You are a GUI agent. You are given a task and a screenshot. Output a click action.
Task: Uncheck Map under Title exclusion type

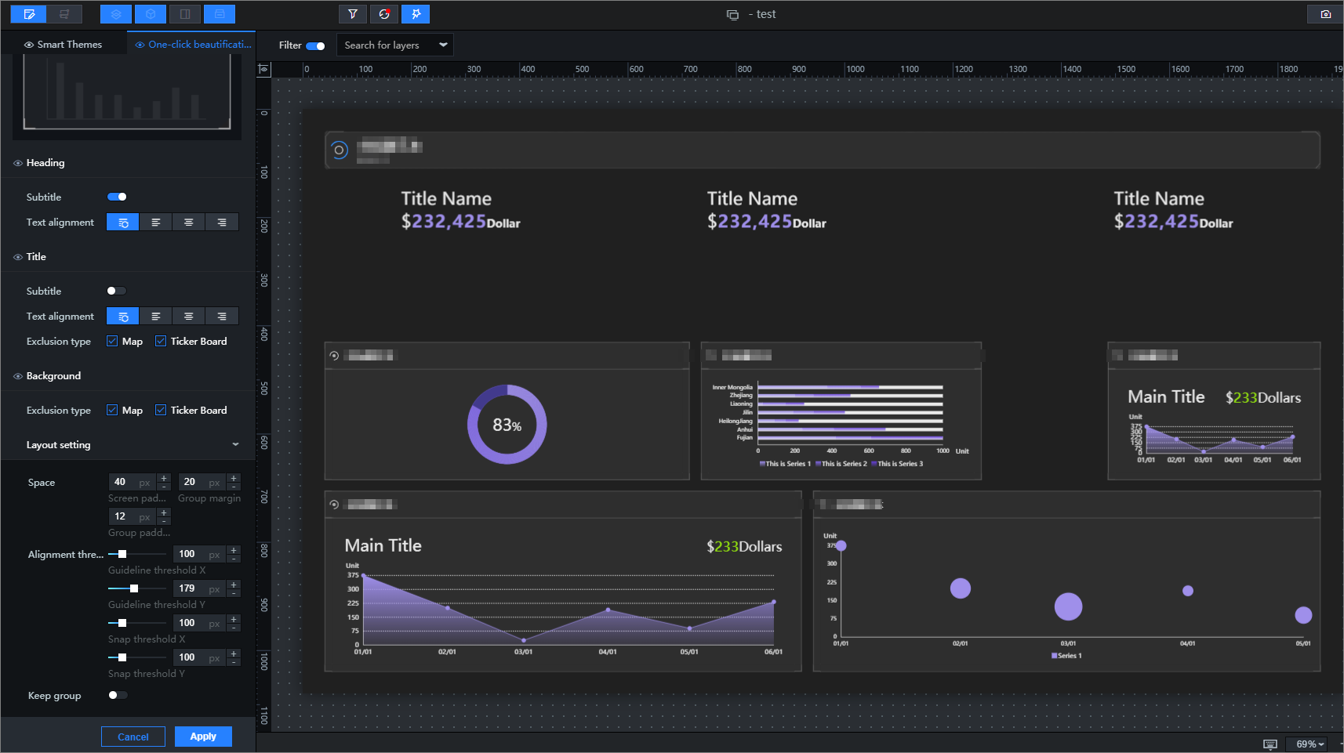tap(112, 341)
